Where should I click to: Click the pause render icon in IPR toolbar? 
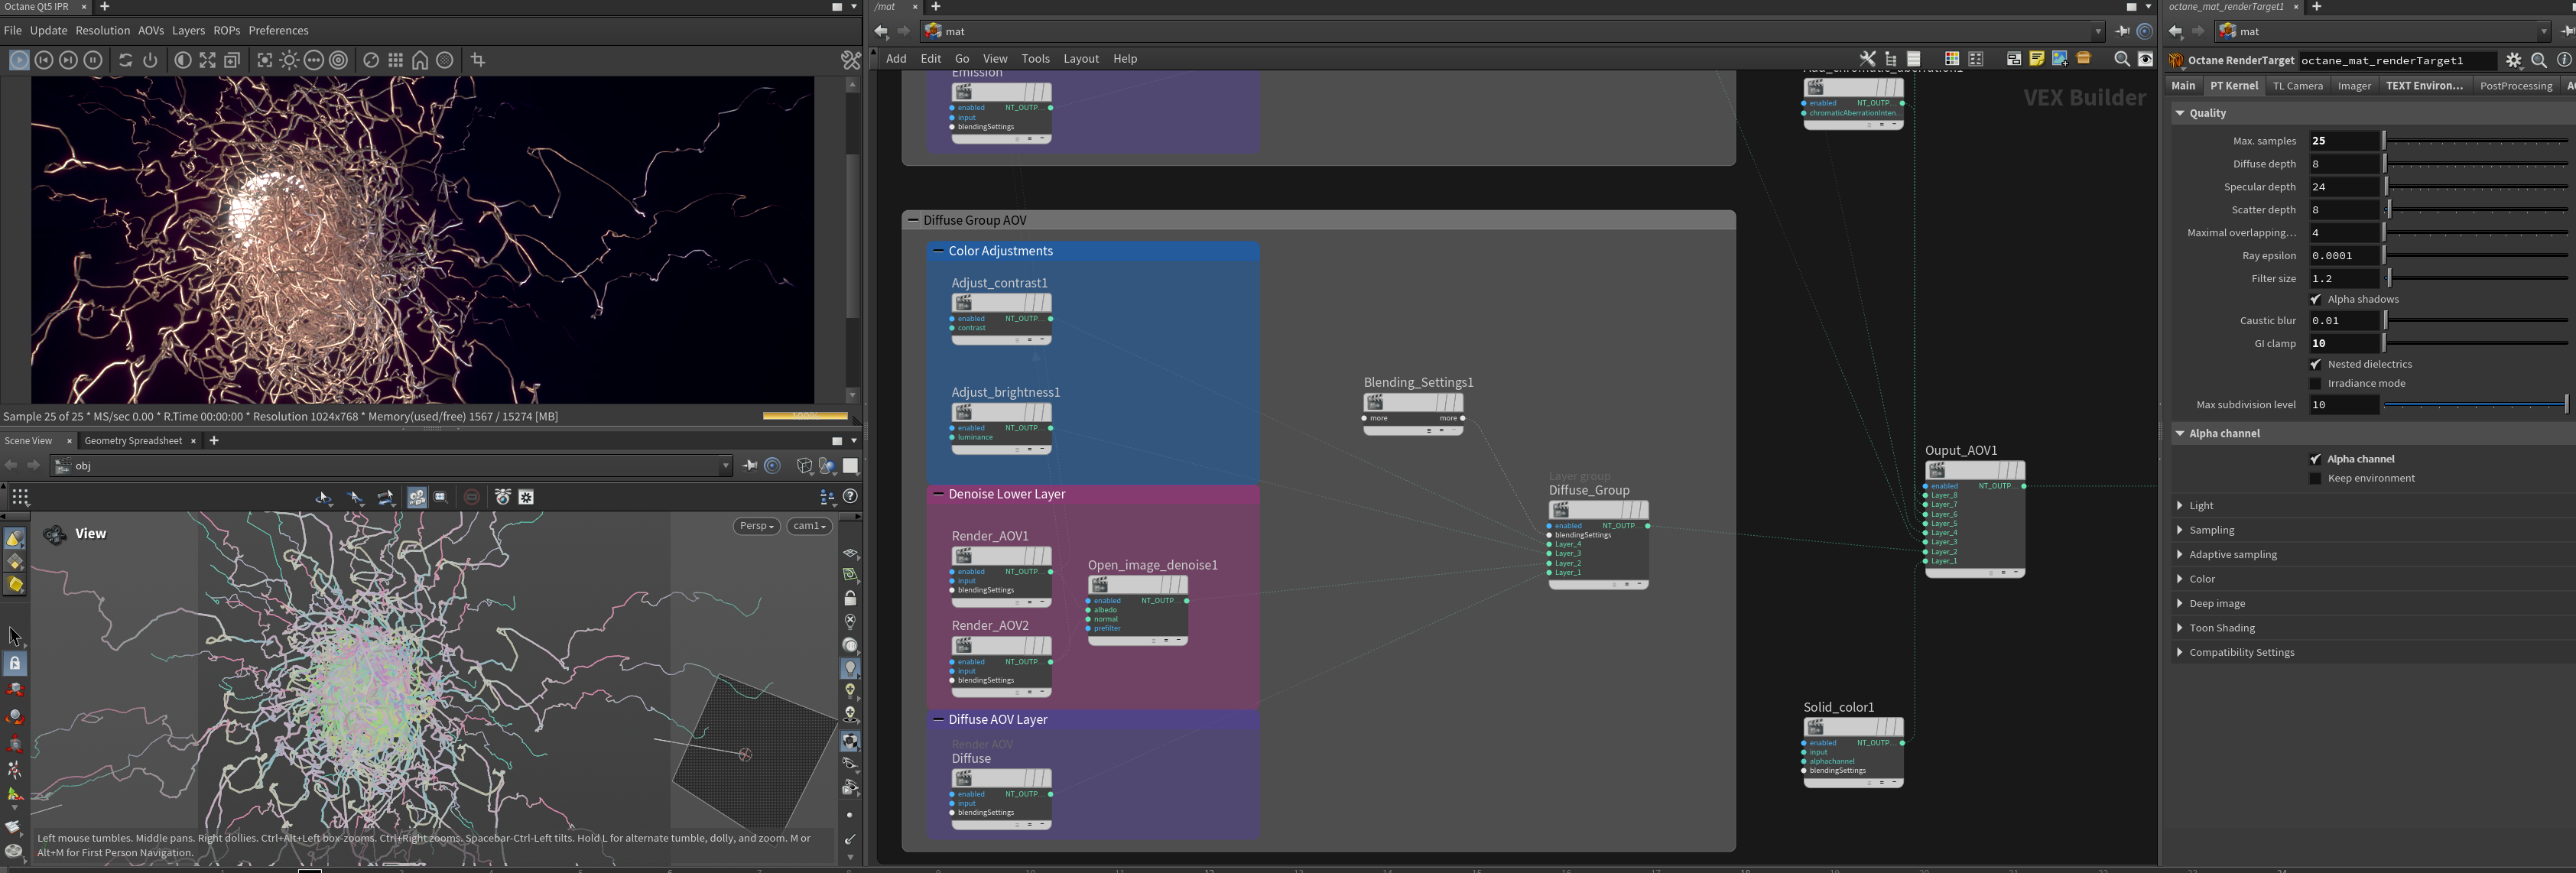point(93,60)
